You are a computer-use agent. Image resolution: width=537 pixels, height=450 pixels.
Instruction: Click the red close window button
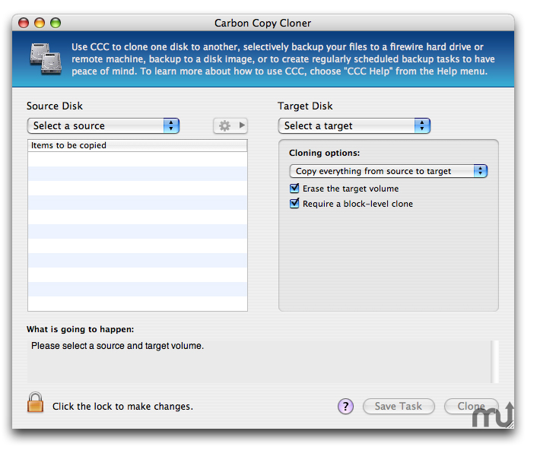pos(24,23)
